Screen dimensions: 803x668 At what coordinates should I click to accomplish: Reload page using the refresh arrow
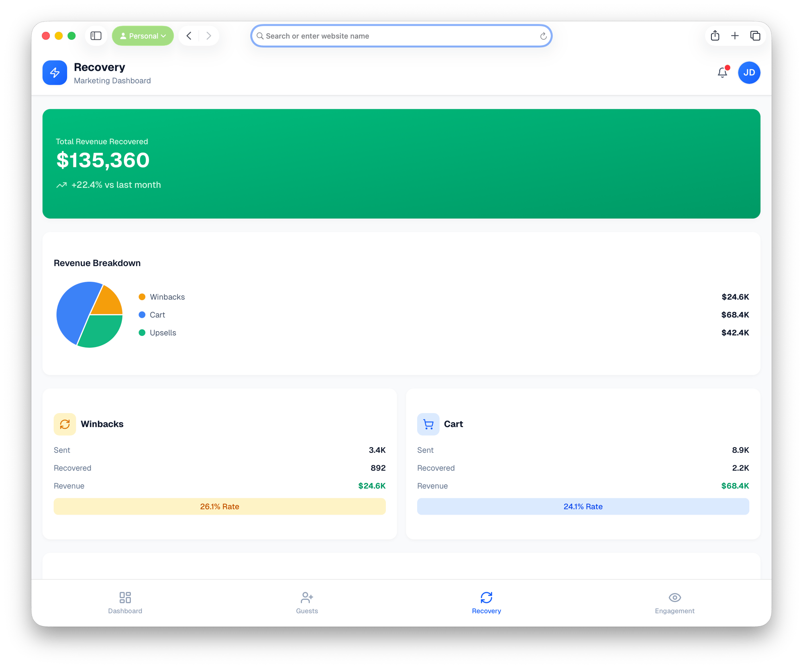[543, 37]
